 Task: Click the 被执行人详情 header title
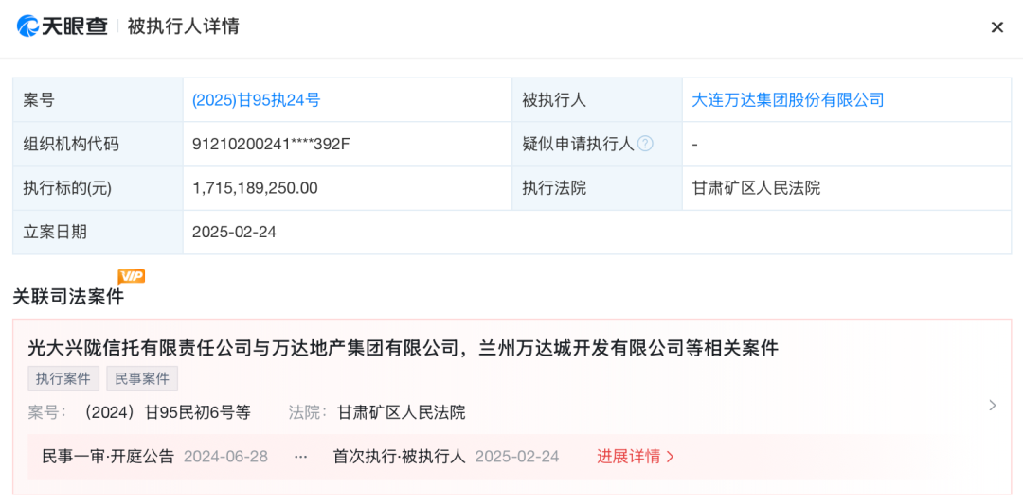click(184, 26)
